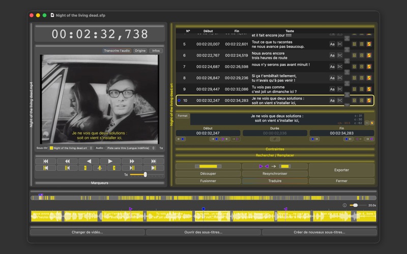The width and height of the screenshot is (407, 254).
Task: Jump to video end button
Action: click(154, 161)
